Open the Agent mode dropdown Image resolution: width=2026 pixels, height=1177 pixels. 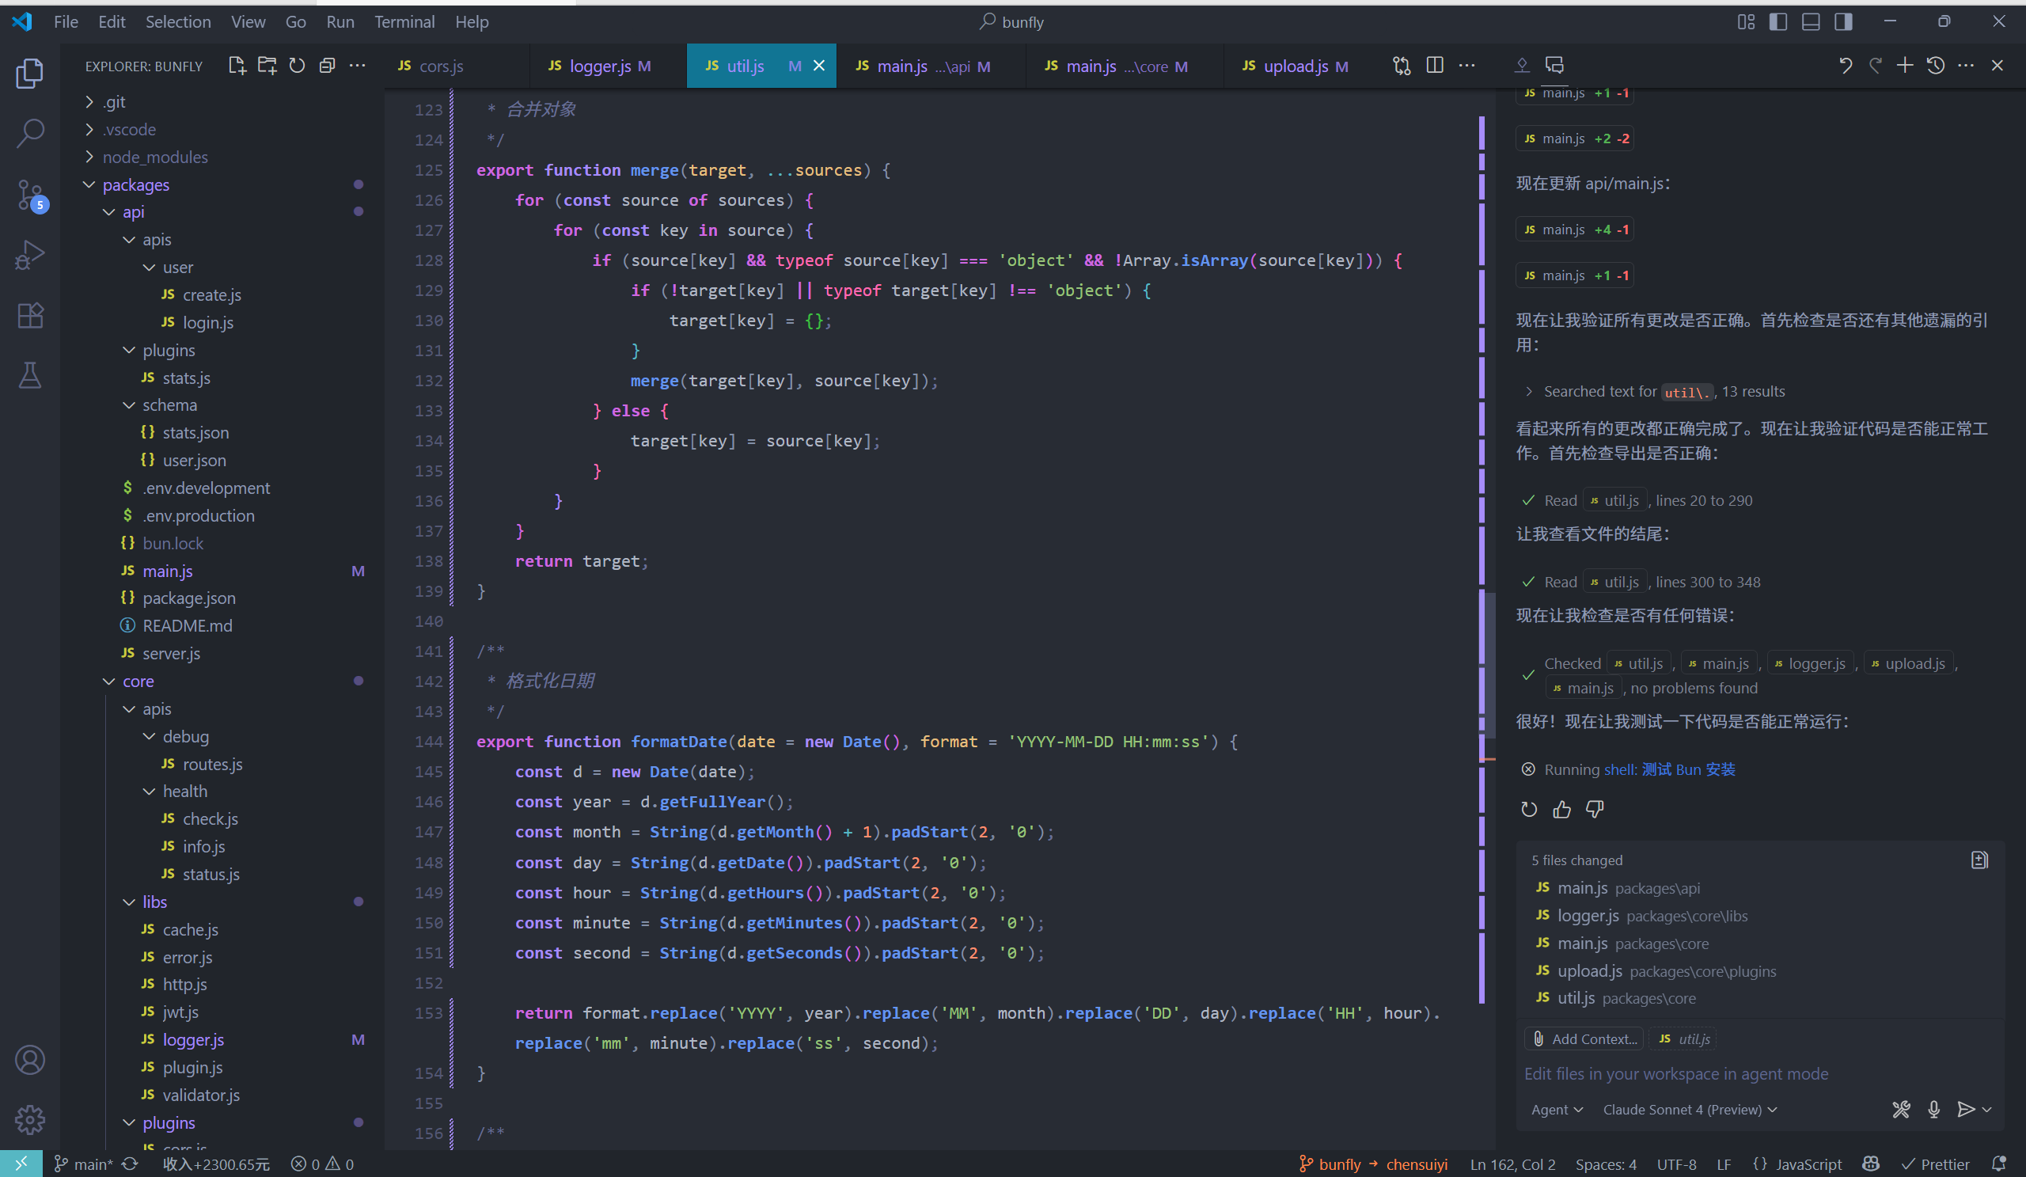coord(1557,1110)
